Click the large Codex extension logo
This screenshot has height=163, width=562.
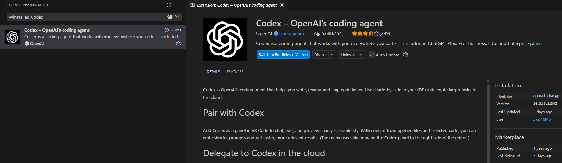pos(225,40)
